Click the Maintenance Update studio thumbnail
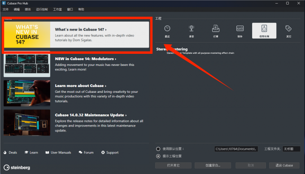 (x=27, y=122)
